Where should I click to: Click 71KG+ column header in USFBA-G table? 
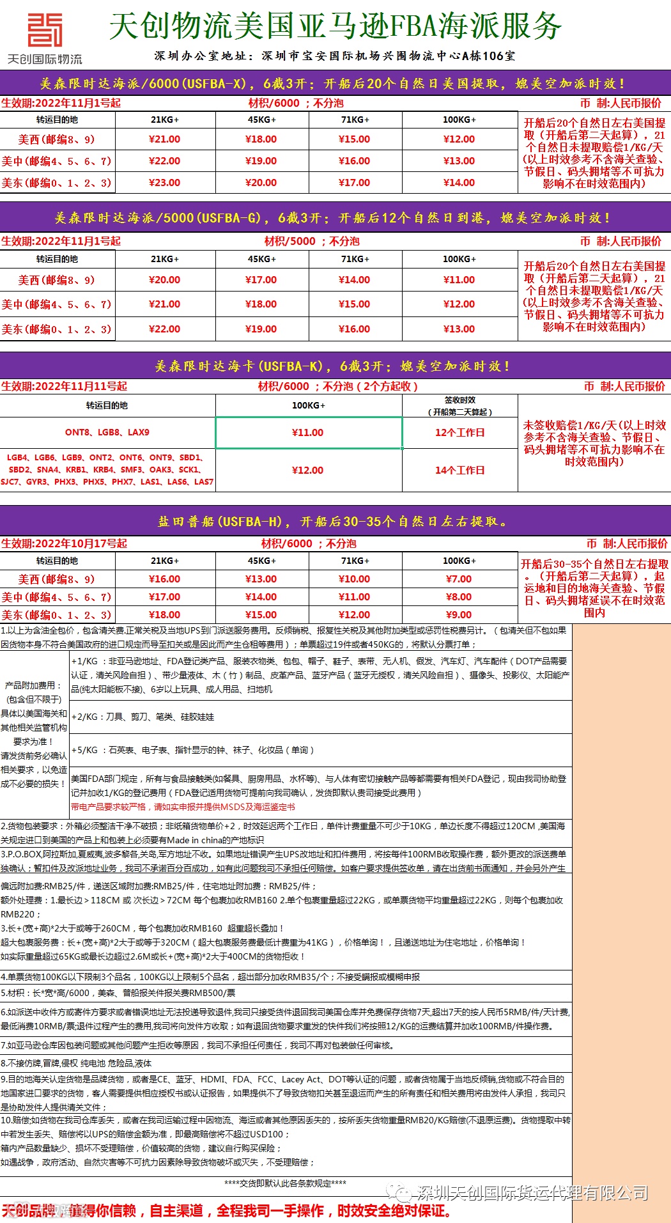click(x=355, y=259)
